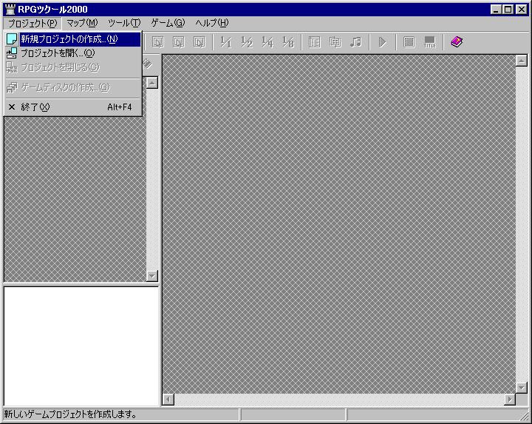Open the ツール(T) menu

[x=124, y=24]
